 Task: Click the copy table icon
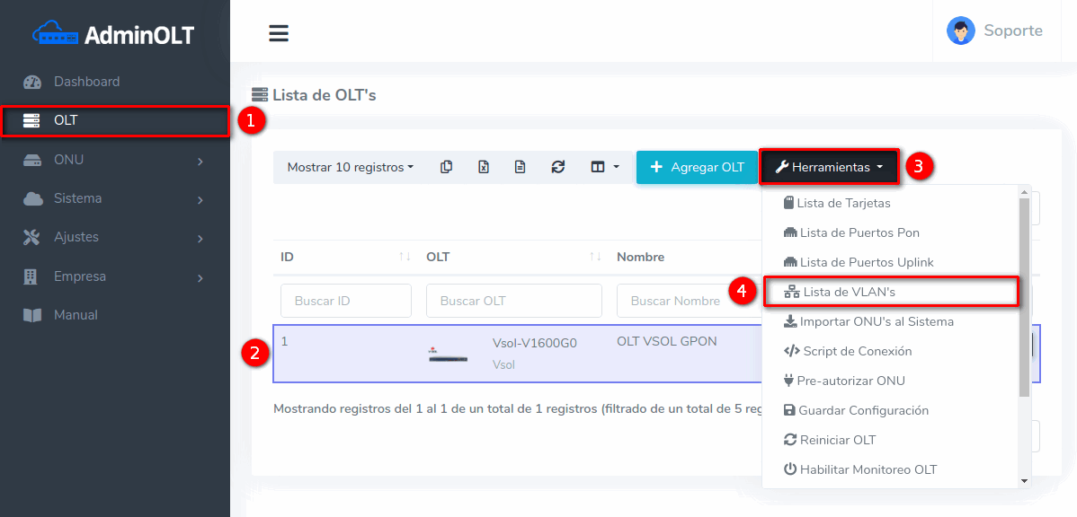[x=446, y=167]
